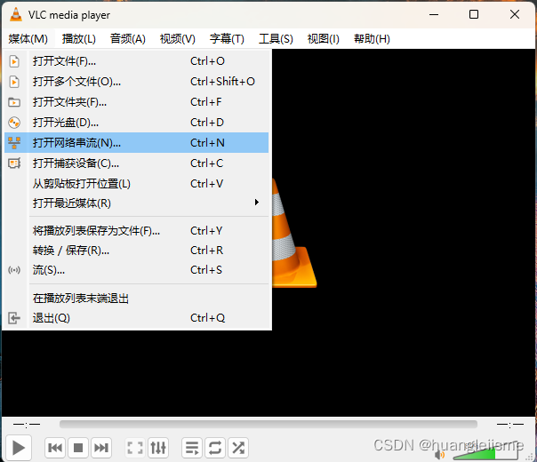The height and width of the screenshot is (462, 537).
Task: Select 打开光盘(D)... menu entry
Action: point(136,123)
